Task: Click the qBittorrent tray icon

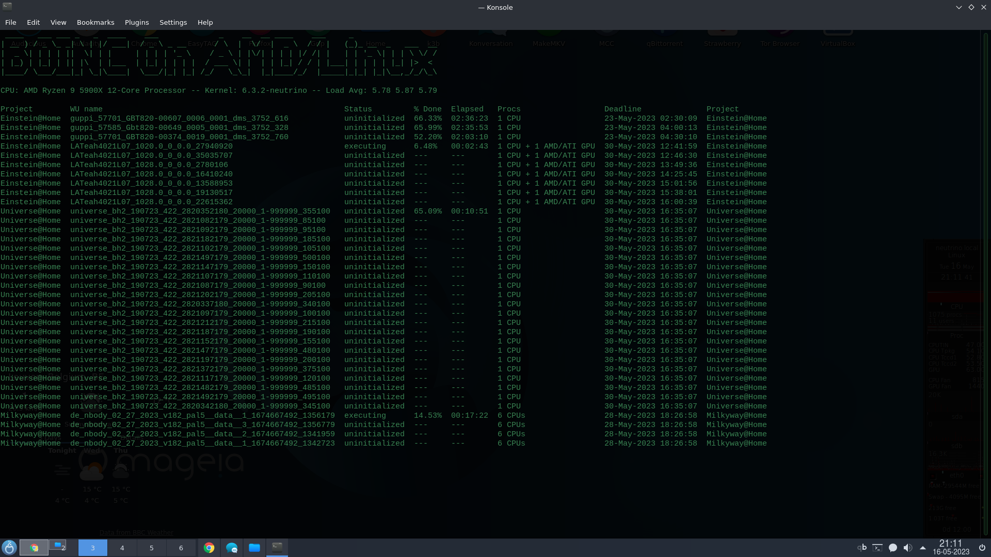Action: [862, 548]
